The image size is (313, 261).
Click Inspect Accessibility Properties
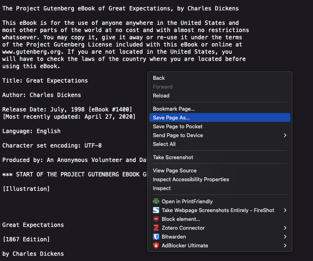191,179
